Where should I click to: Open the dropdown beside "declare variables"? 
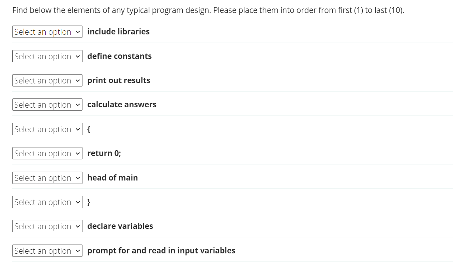point(47,226)
